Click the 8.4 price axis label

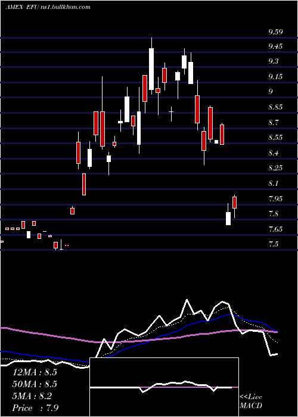(x=274, y=153)
